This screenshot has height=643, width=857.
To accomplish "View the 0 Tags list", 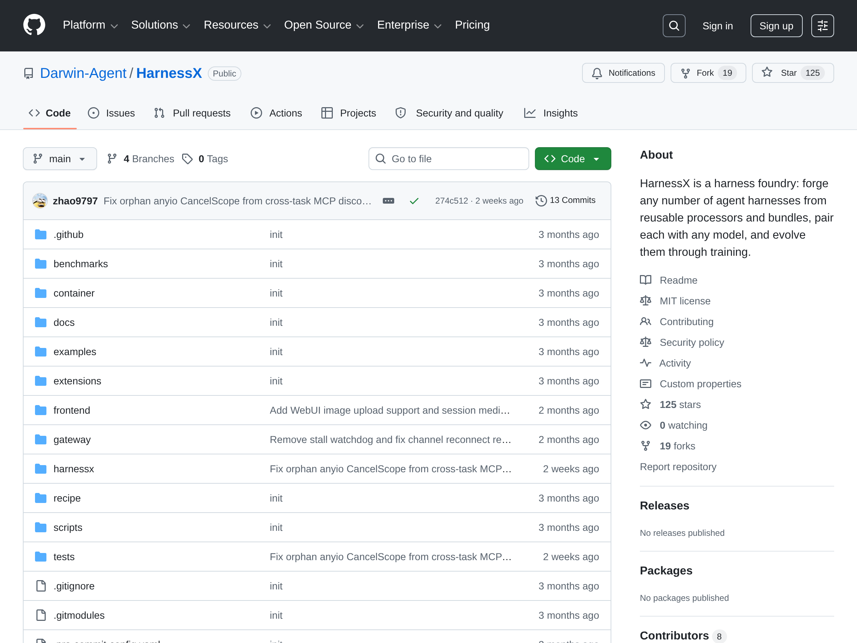I will [205, 159].
